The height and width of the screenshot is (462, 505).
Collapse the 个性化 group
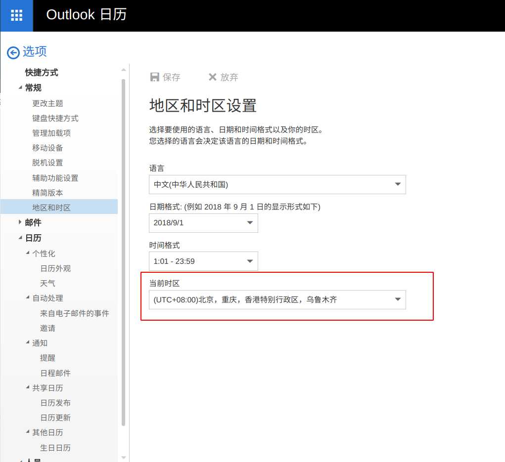coord(28,252)
